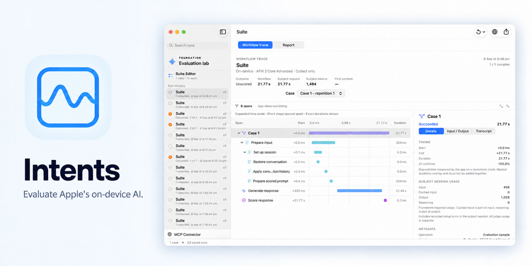The height and width of the screenshot is (266, 532).
Task: Click the MCP Connector globe icon
Action: point(170,234)
